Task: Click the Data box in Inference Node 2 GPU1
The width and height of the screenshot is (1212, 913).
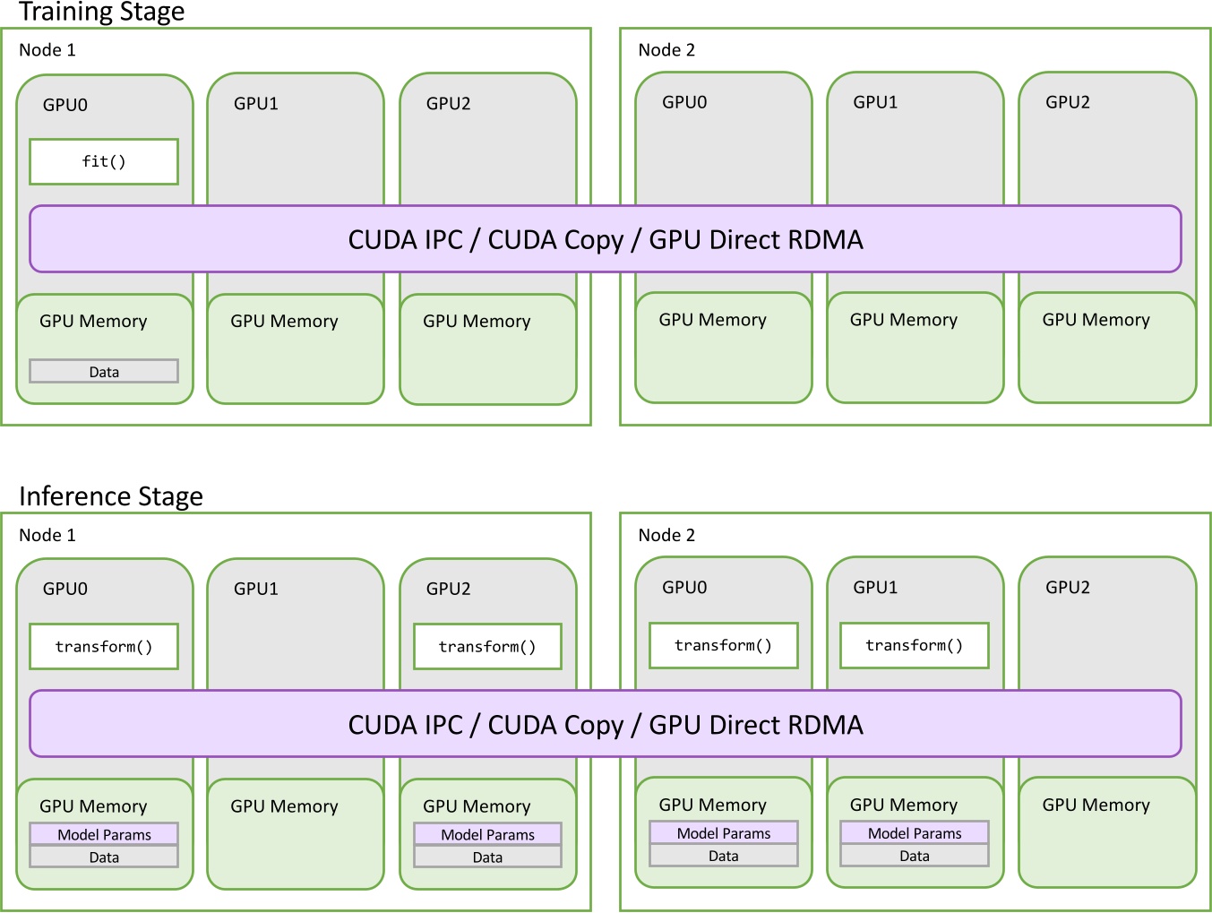Action: pos(914,856)
